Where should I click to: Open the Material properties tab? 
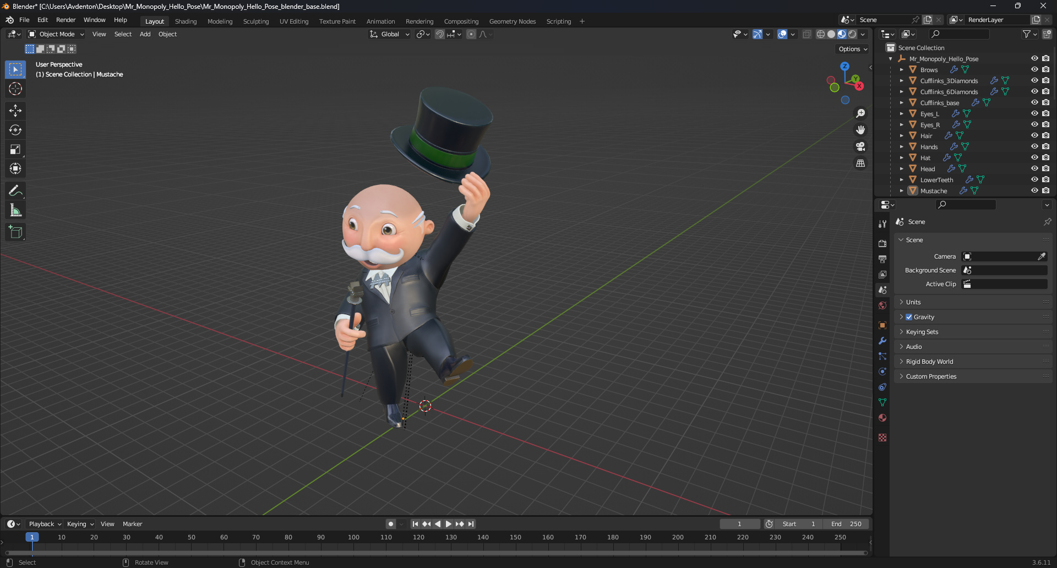882,418
